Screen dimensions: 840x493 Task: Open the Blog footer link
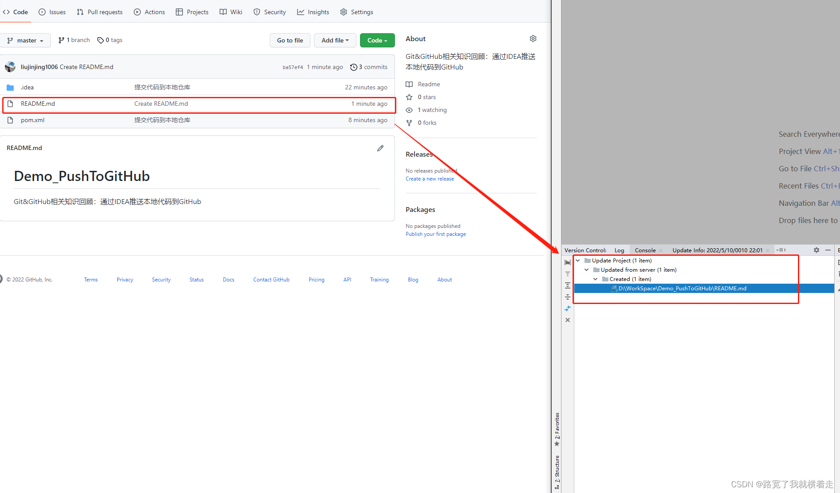pos(413,280)
